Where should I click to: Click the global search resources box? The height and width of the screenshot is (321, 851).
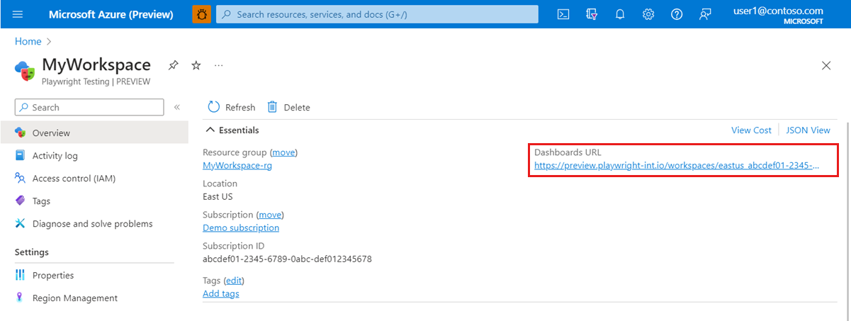point(377,14)
